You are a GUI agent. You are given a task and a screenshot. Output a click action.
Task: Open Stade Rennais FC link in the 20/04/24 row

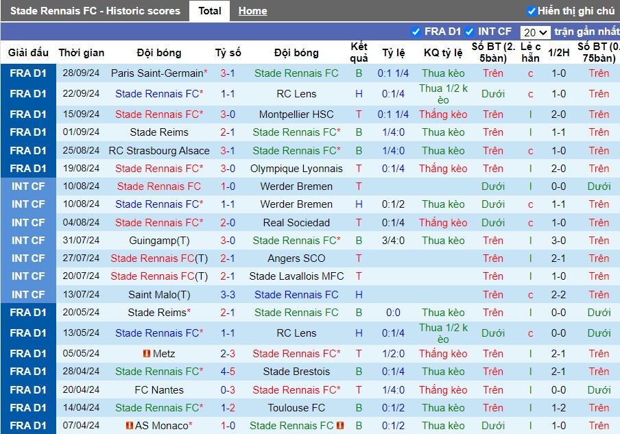tap(296, 389)
